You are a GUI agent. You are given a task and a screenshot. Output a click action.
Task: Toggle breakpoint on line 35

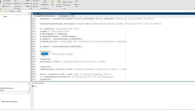(x=35, y=74)
